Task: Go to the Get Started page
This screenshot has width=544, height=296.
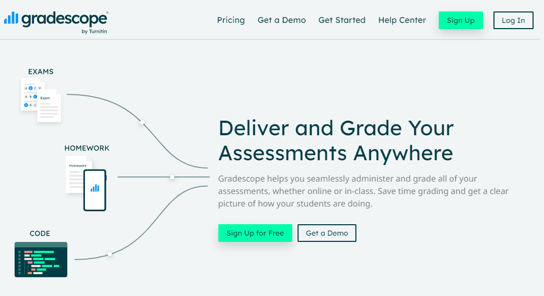Action: (x=342, y=20)
